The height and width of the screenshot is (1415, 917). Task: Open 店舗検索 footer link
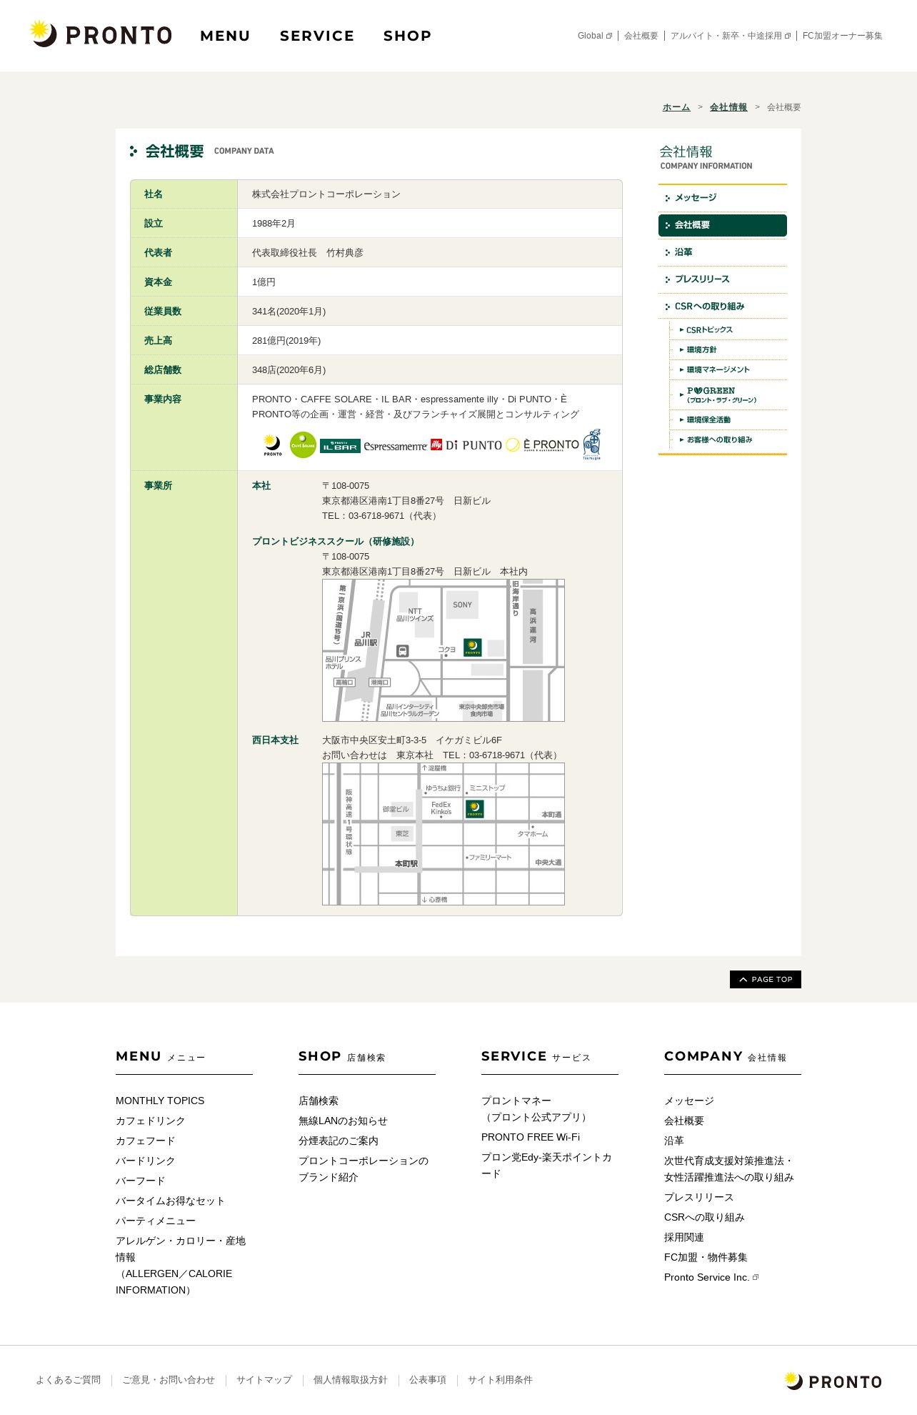pos(319,1101)
